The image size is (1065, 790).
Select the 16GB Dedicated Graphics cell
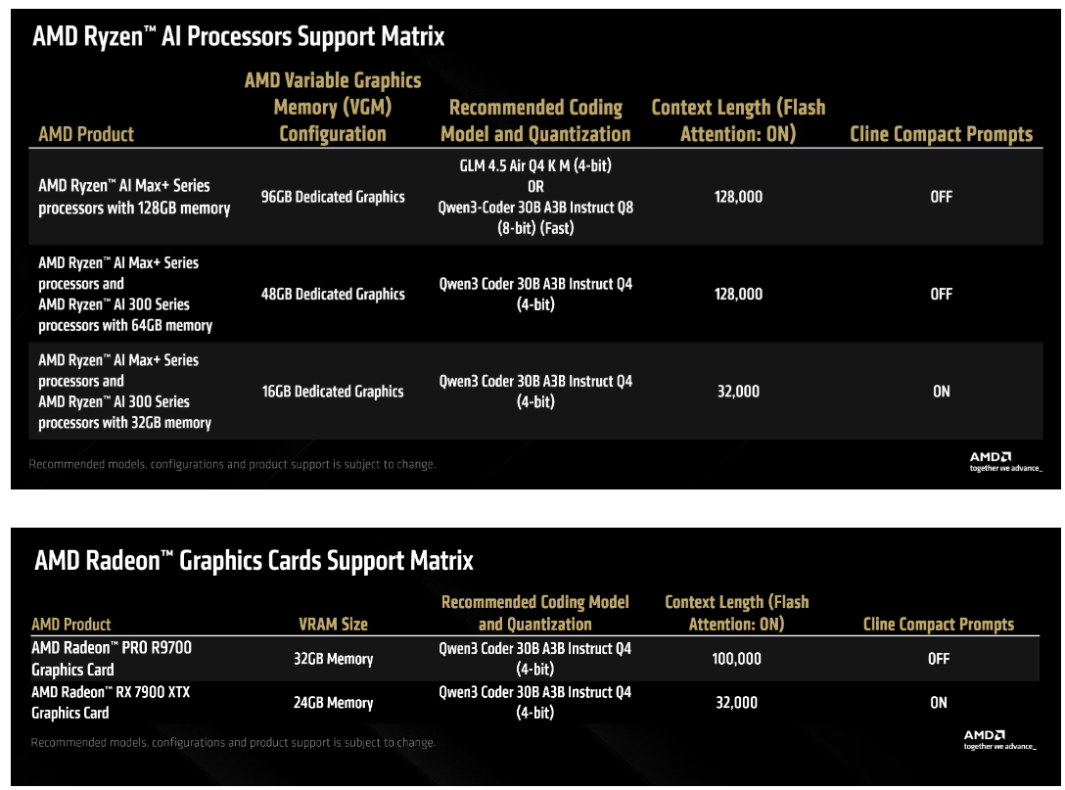click(333, 392)
